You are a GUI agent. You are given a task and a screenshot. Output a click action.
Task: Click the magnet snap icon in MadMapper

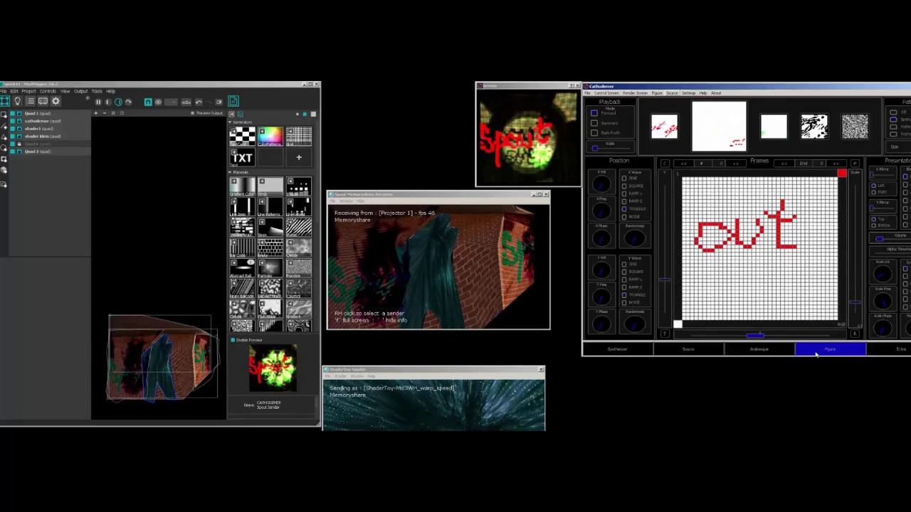(x=148, y=102)
